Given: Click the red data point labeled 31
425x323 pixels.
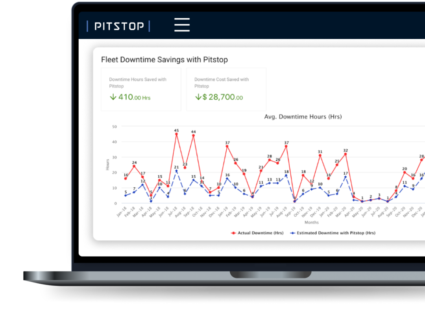Looking at the screenshot, I should pyautogui.click(x=320, y=155).
